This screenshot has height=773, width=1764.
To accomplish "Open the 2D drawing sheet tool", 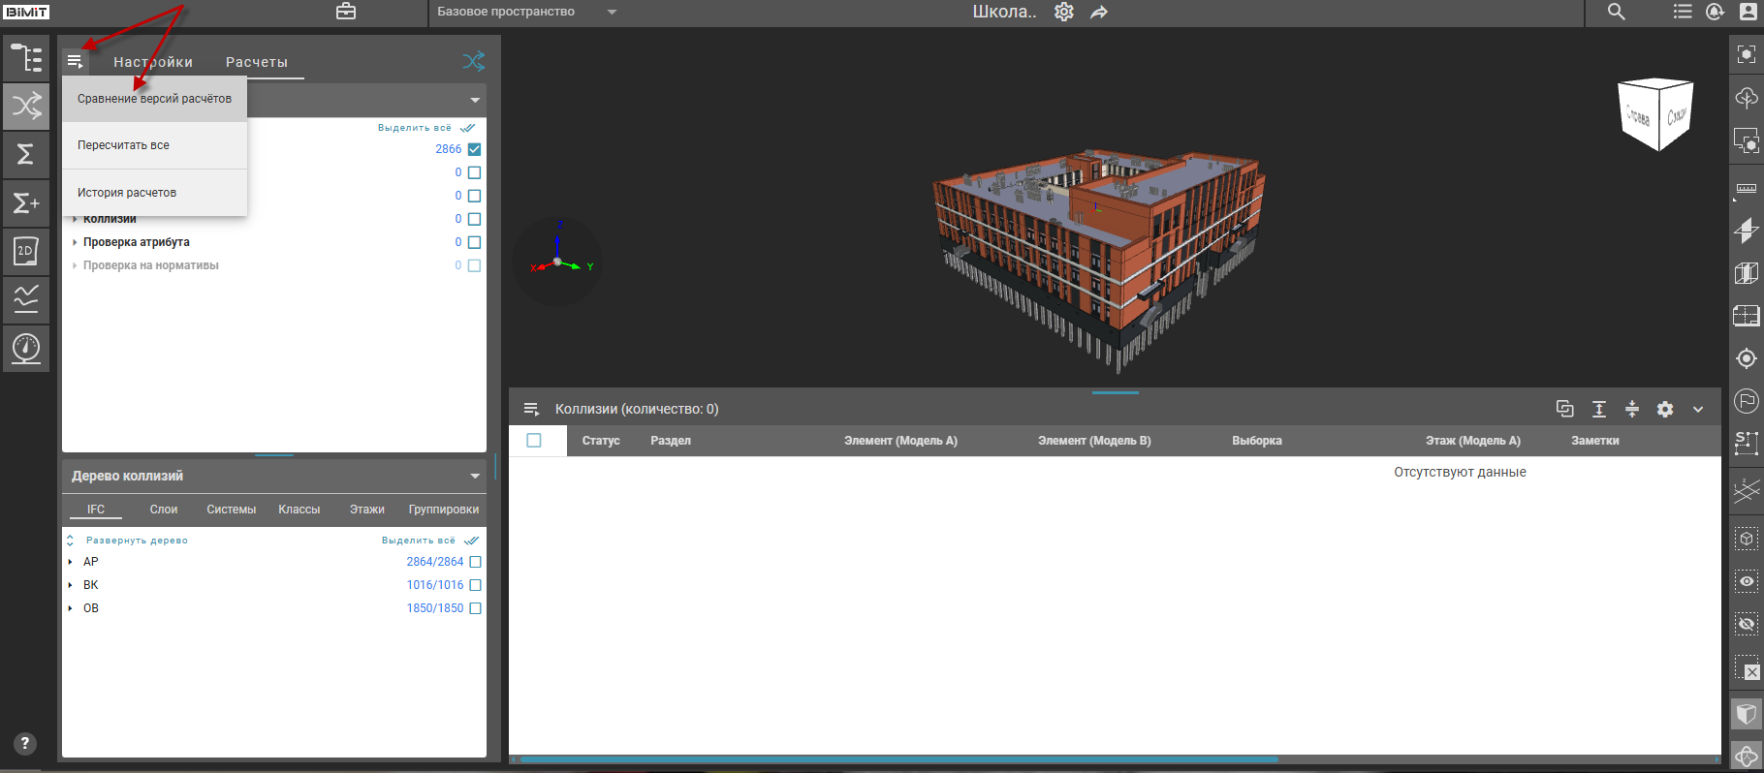I will point(26,251).
